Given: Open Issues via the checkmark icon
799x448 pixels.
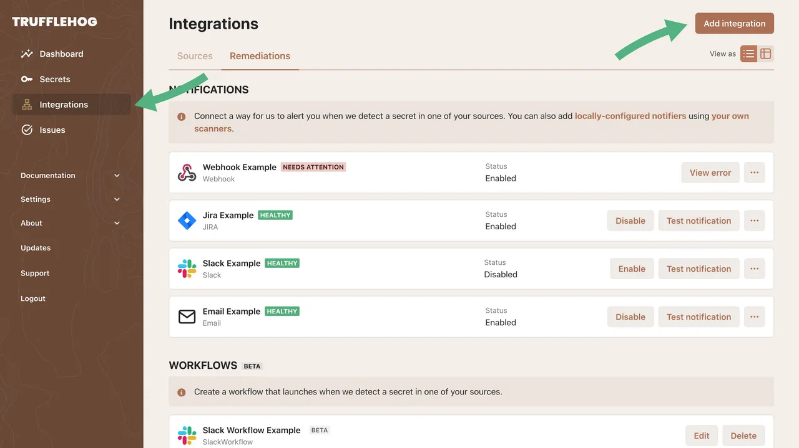Looking at the screenshot, I should pyautogui.click(x=27, y=130).
